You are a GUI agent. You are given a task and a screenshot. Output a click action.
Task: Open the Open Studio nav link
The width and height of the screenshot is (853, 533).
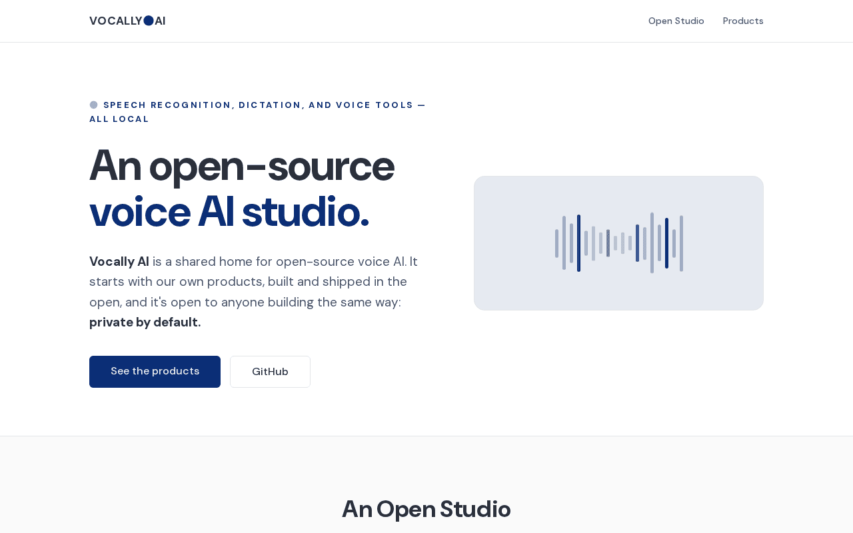point(676,21)
